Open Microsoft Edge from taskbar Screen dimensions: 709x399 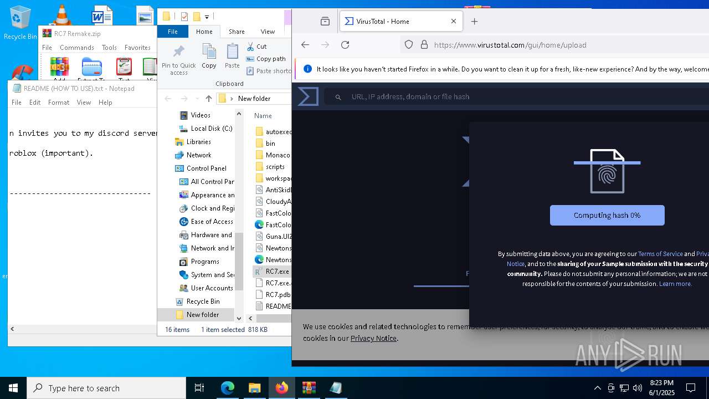pyautogui.click(x=228, y=388)
